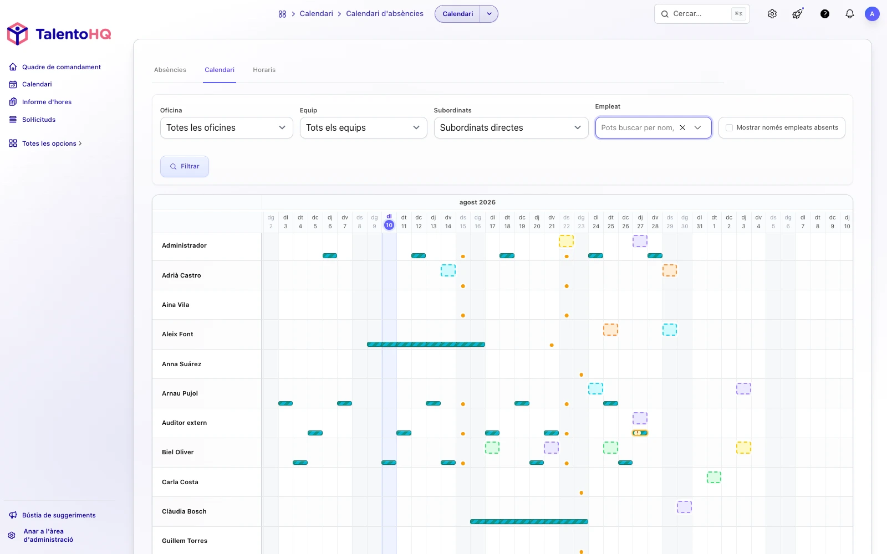Select employee row Administrador
Viewport: 887px width, 554px height.
pyautogui.click(x=184, y=245)
